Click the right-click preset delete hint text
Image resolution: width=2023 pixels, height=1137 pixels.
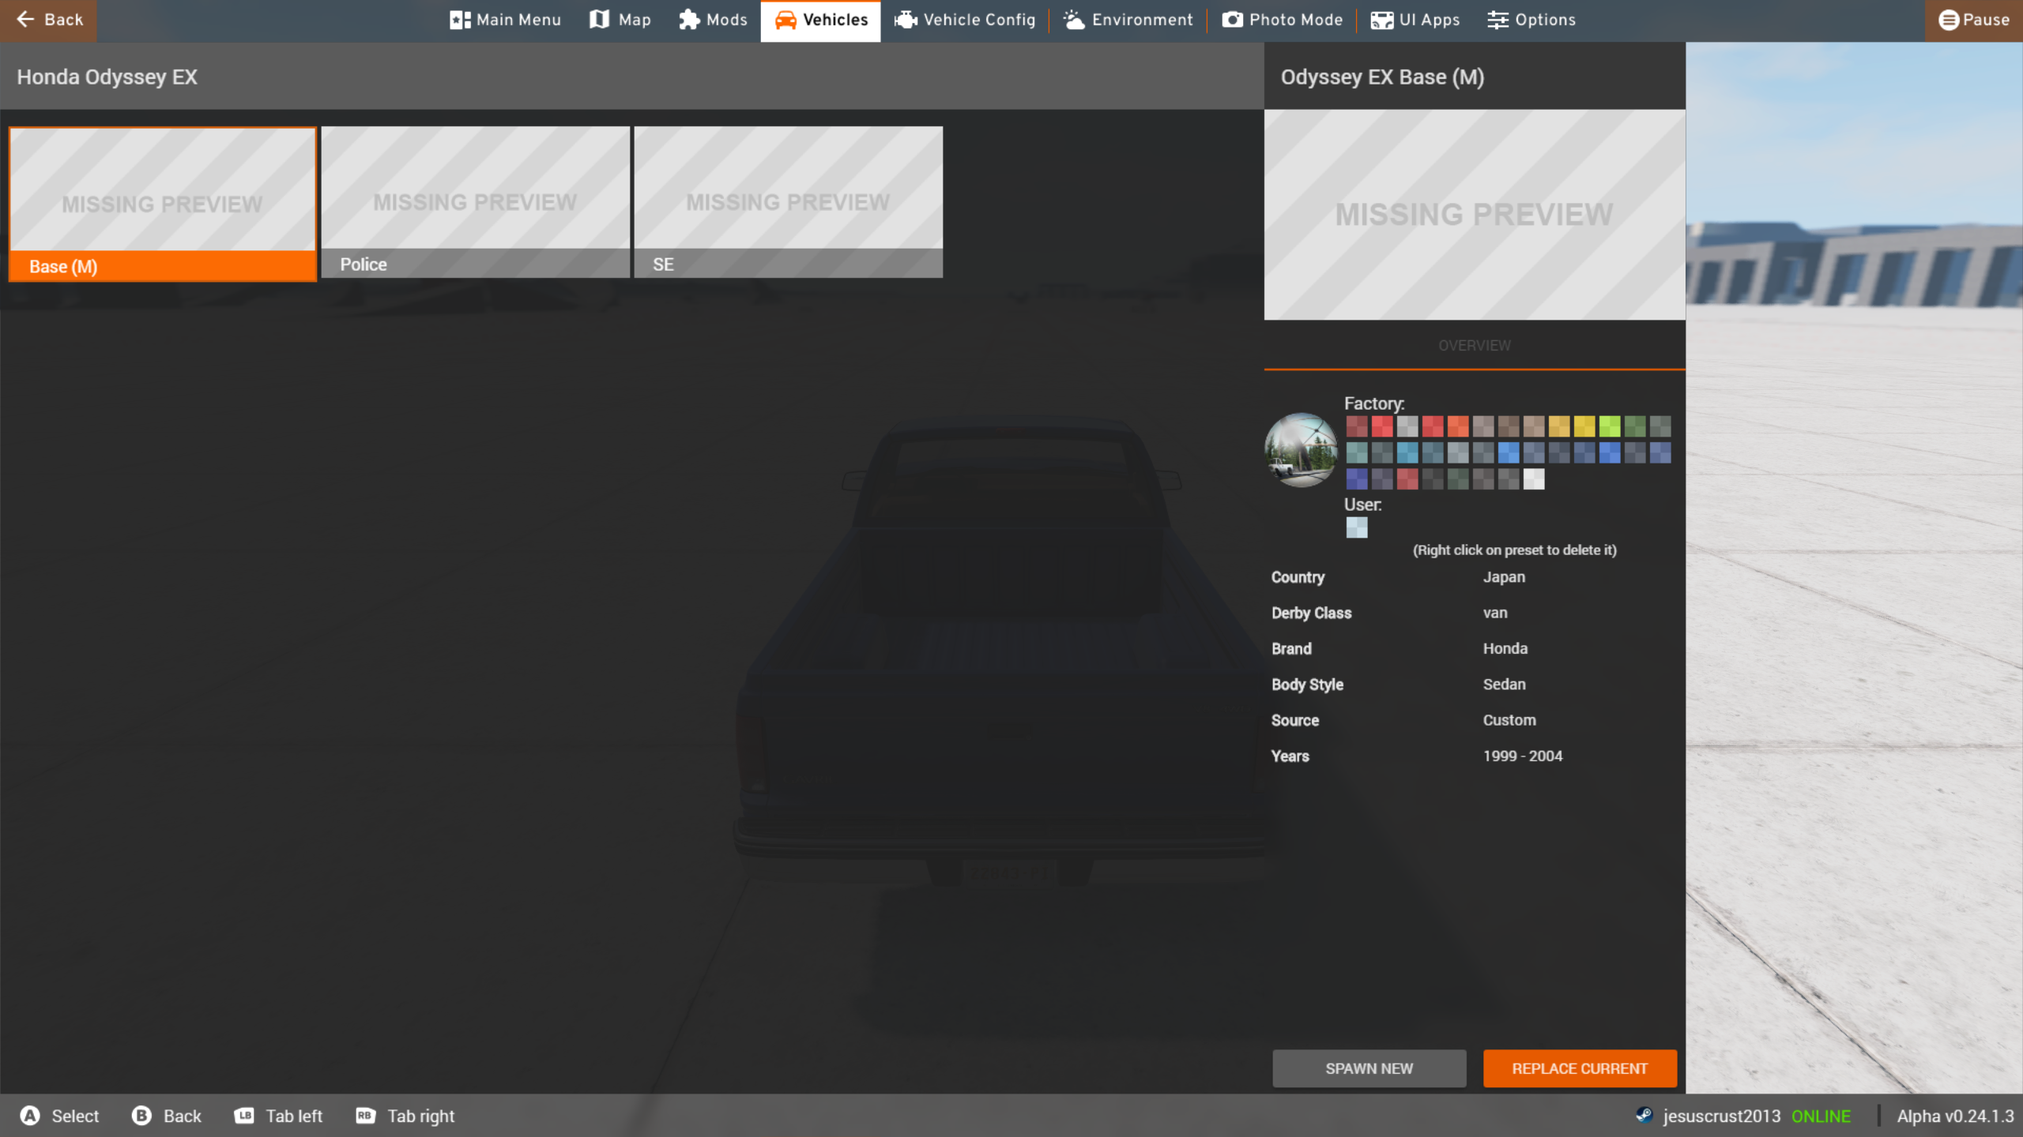[1515, 550]
